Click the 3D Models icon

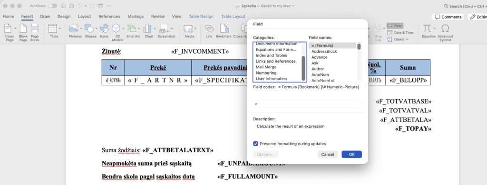point(116,28)
